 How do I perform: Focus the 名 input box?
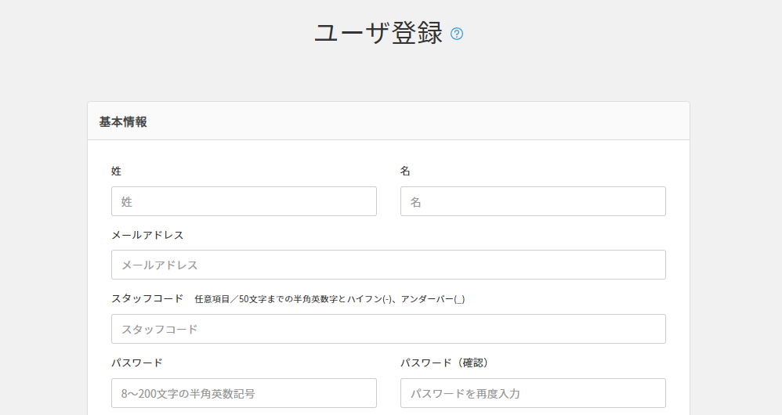click(x=533, y=201)
